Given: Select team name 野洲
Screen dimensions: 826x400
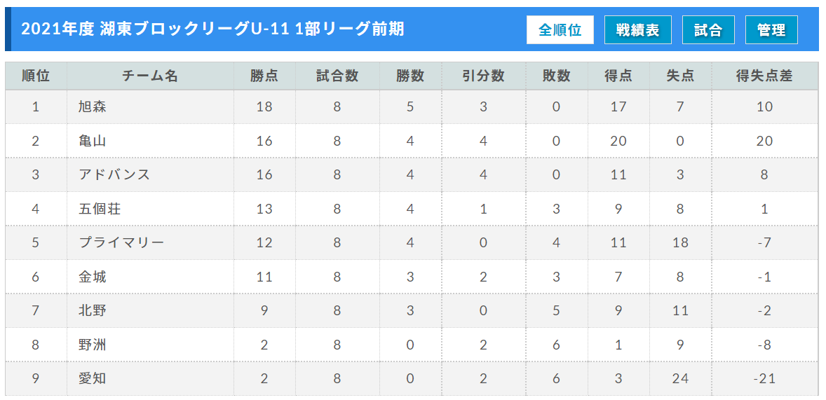Looking at the screenshot, I should click(x=92, y=345).
